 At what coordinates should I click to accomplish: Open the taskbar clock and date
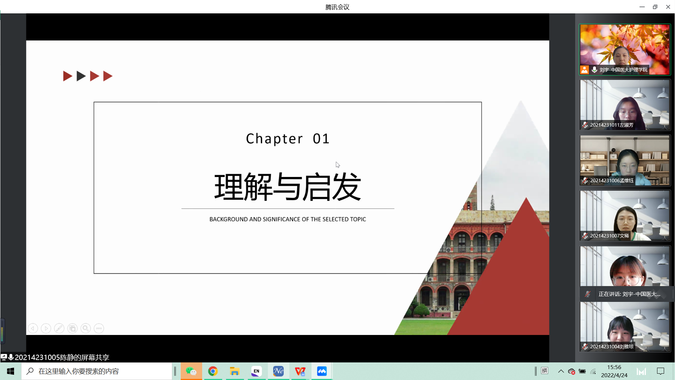(614, 371)
